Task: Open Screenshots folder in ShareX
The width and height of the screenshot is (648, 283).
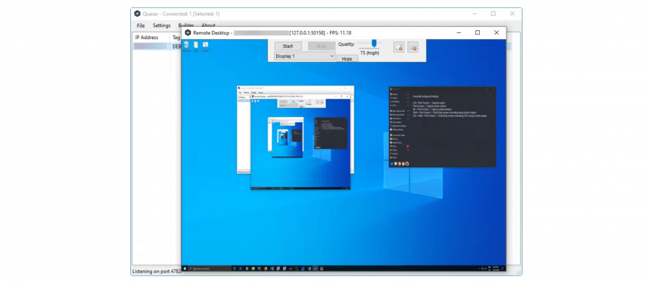Action: 398,135
